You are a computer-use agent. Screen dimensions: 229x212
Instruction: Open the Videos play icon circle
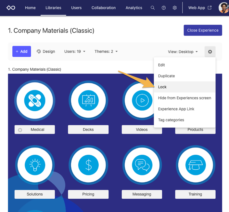(139, 100)
